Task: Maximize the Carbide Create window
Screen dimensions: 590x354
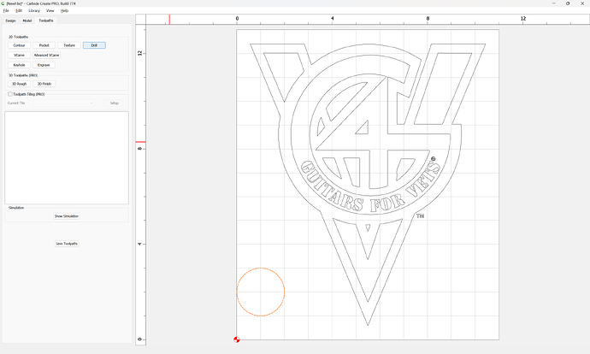Action: click(x=568, y=3)
